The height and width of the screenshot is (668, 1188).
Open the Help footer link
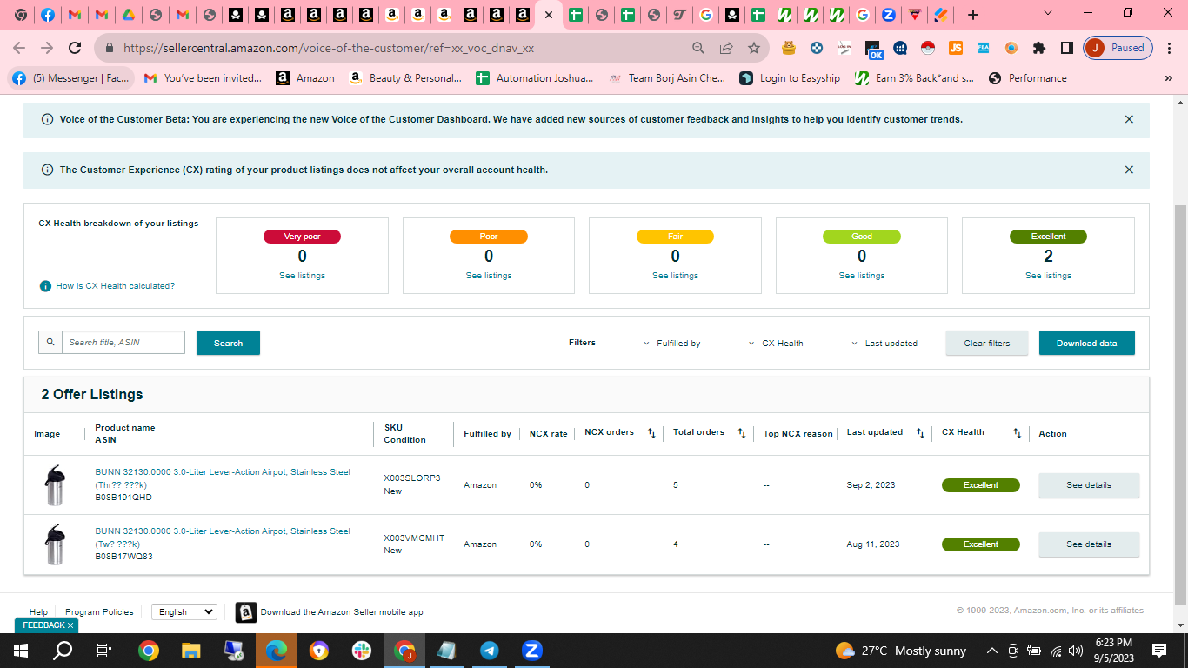[x=38, y=612]
